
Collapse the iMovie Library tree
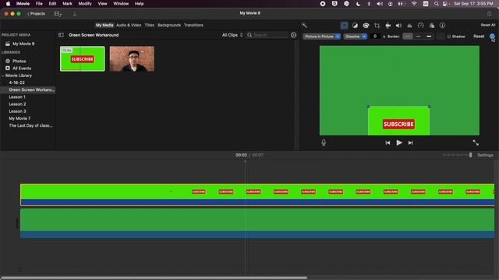(x=3, y=75)
